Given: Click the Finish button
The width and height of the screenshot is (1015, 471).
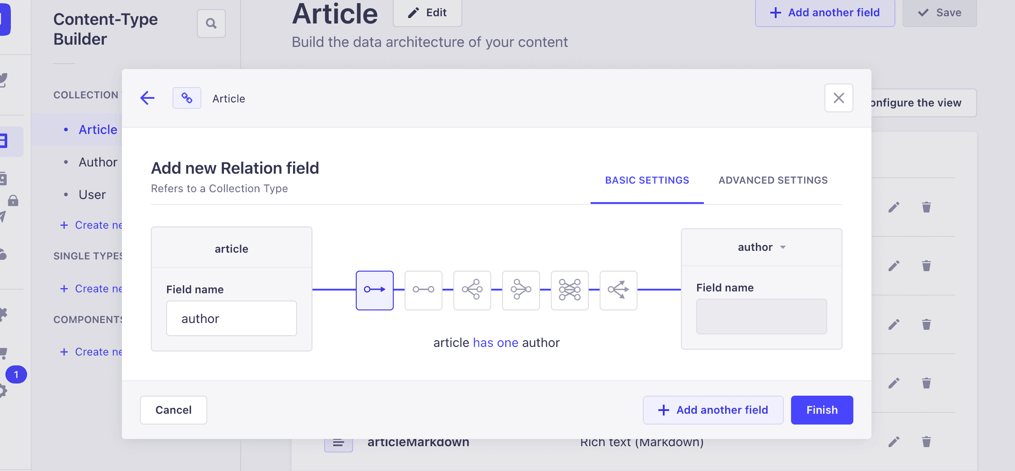Looking at the screenshot, I should (x=822, y=410).
